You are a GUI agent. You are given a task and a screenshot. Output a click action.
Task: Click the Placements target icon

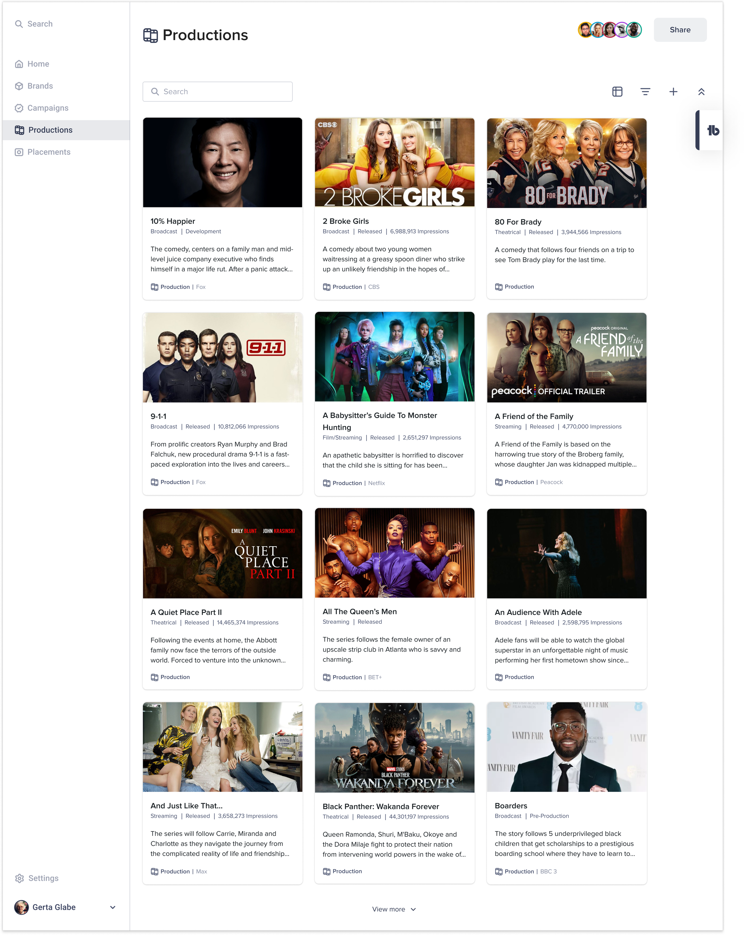click(19, 152)
